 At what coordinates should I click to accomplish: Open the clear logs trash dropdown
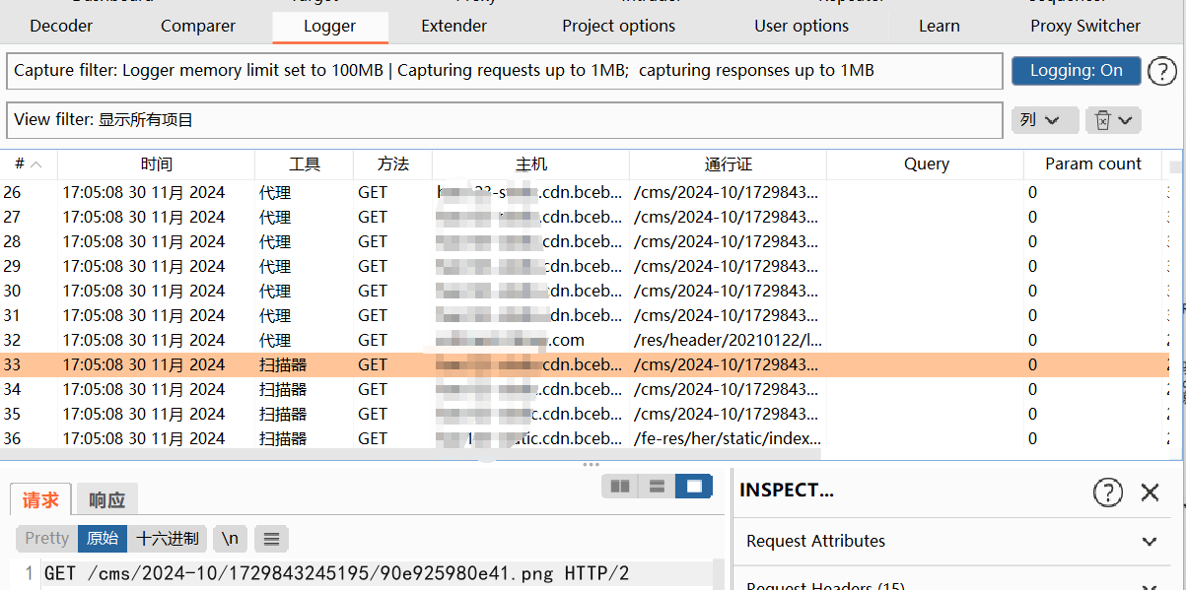click(1113, 120)
